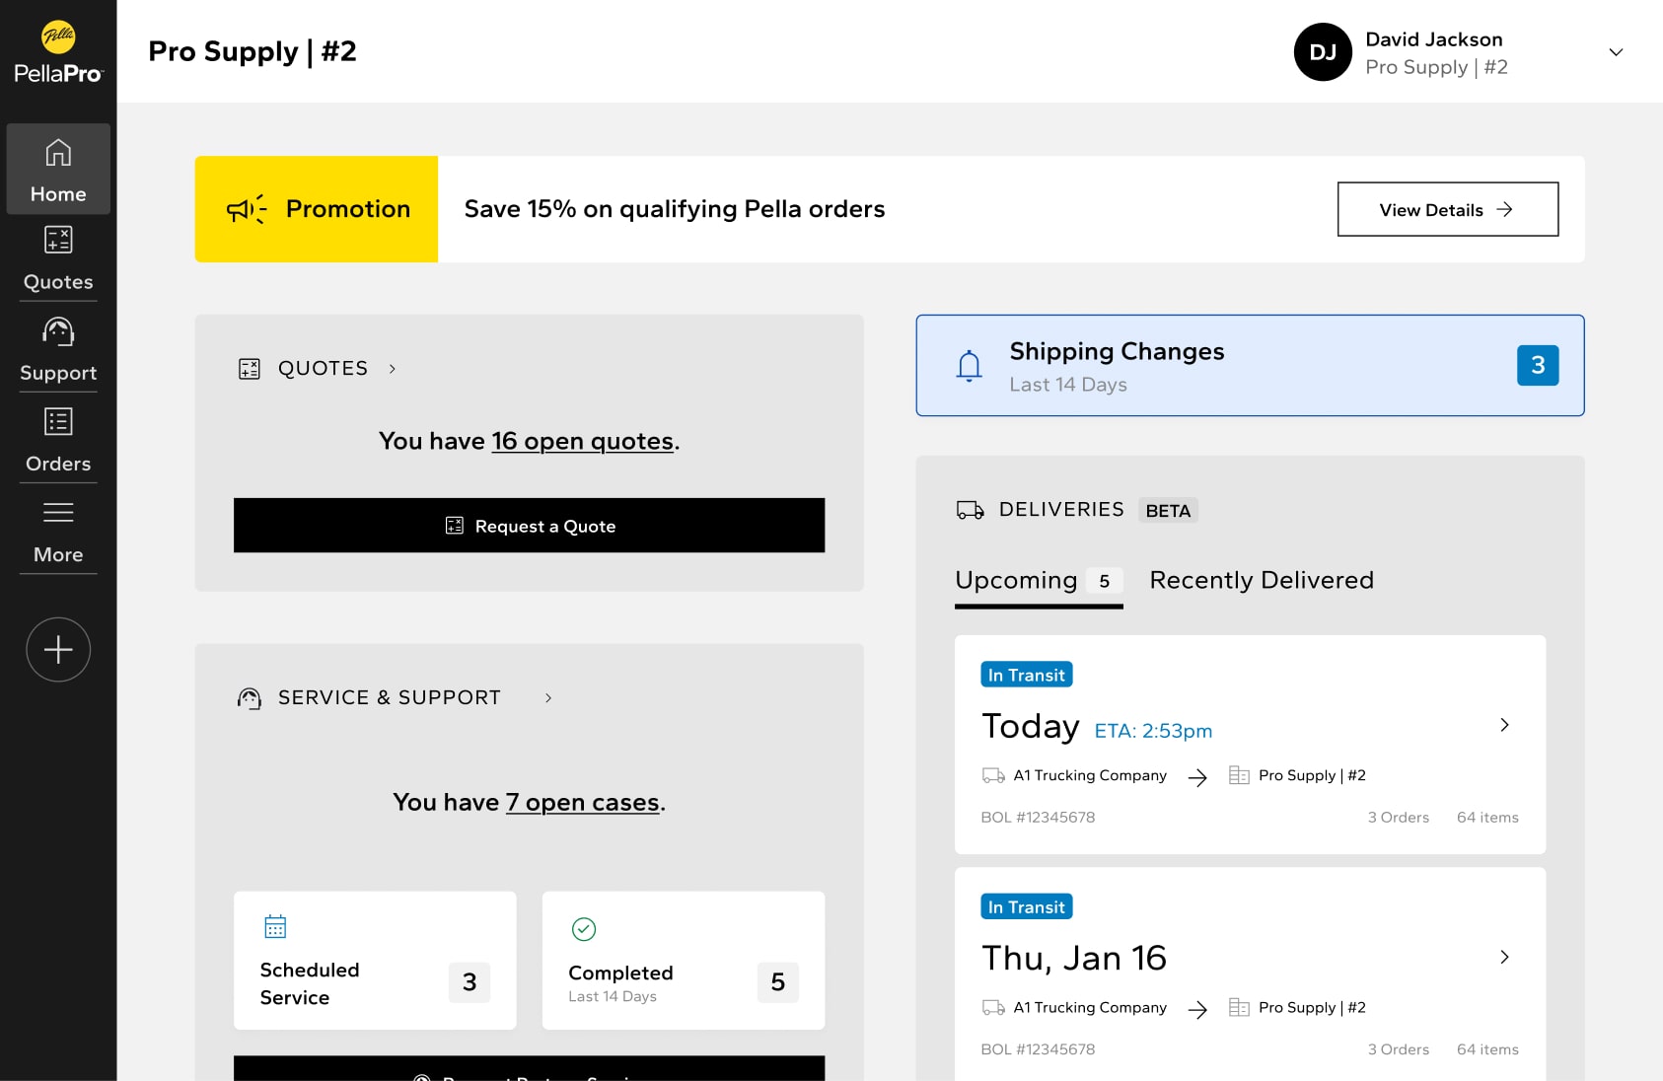Image resolution: width=1663 pixels, height=1081 pixels.
Task: Follow the 16 open quotes link
Action: pyautogui.click(x=582, y=441)
